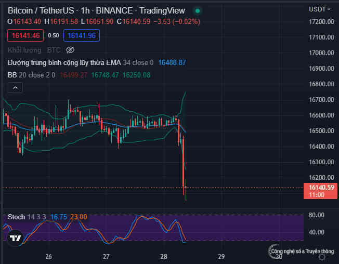Click the date label 29 on time axis

coord(221,257)
